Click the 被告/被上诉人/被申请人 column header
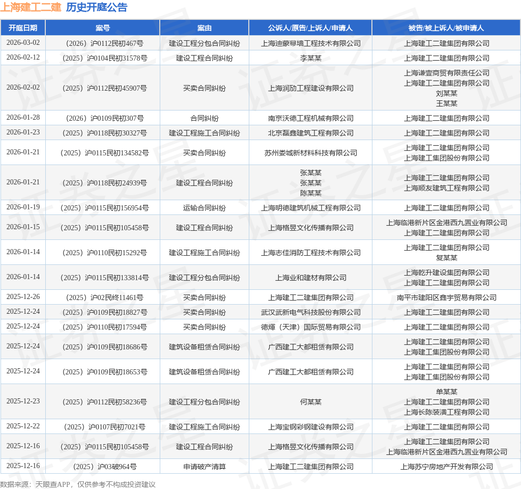Viewport: 521px width, 489px height. (446, 28)
